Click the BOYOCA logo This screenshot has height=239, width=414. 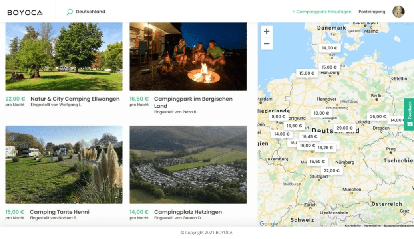25,12
